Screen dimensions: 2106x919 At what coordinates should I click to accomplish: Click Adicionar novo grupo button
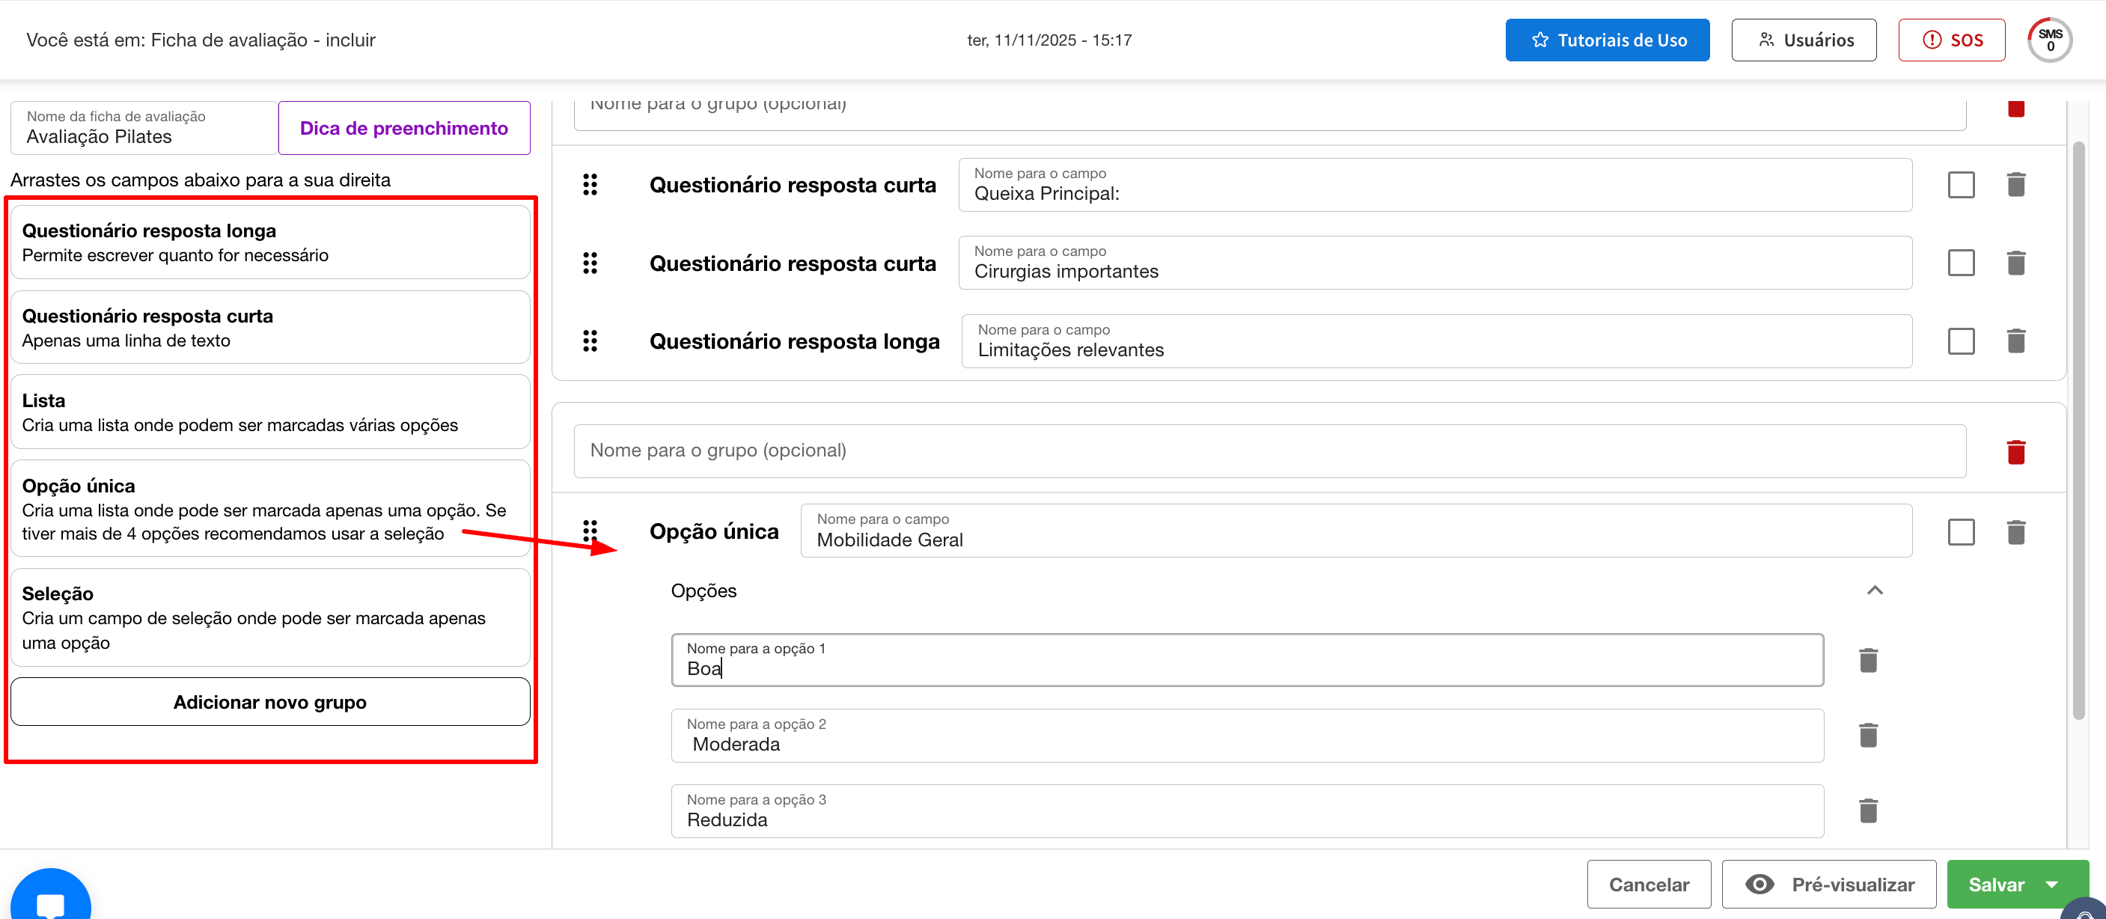tap(269, 702)
